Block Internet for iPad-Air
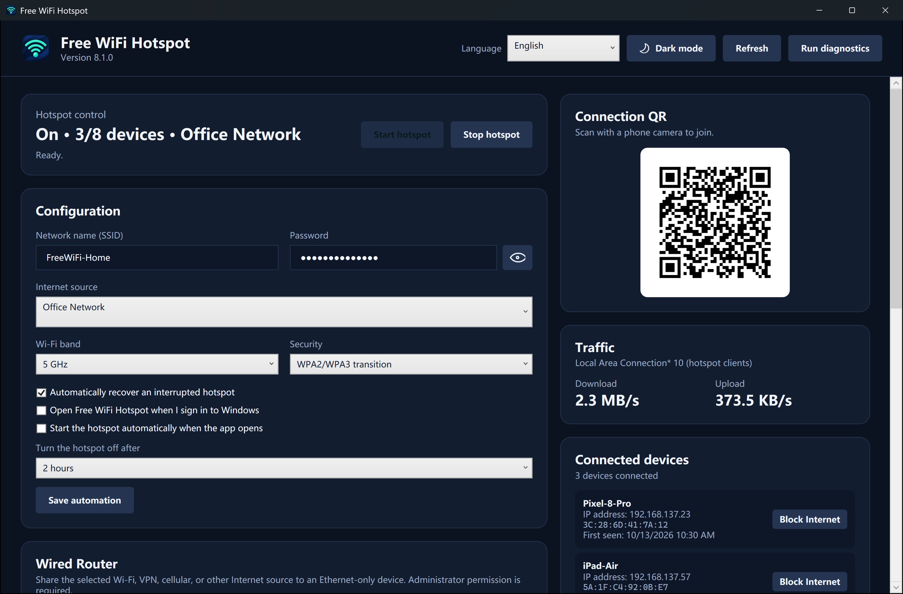Image resolution: width=903 pixels, height=594 pixels. pyautogui.click(x=809, y=581)
